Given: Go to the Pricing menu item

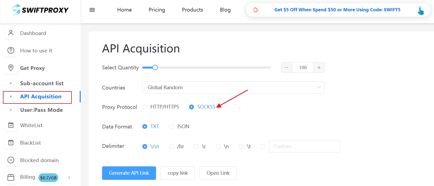Looking at the screenshot, I should click(x=157, y=10).
